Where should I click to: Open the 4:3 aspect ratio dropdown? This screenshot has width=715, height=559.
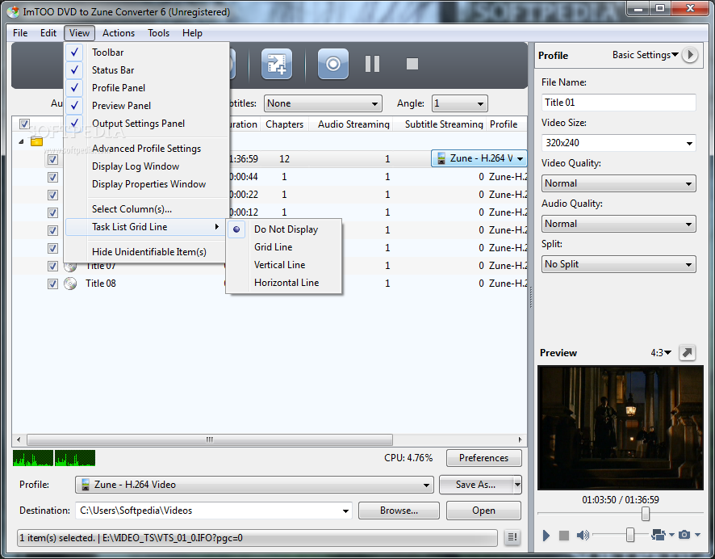click(x=661, y=353)
